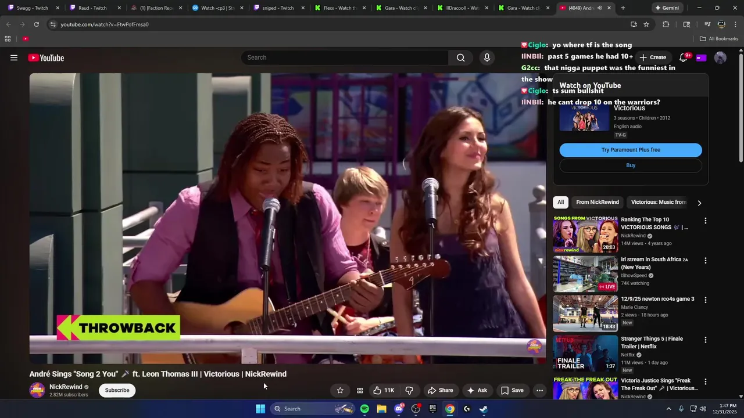
Task: Open Chrome extensions puzzle icon
Action: coord(666,24)
